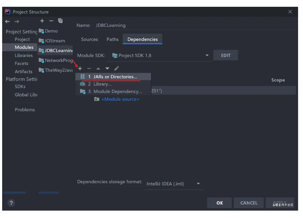303x218 pixels.
Task: Click the EDIT button for the SDK
Action: click(225, 55)
